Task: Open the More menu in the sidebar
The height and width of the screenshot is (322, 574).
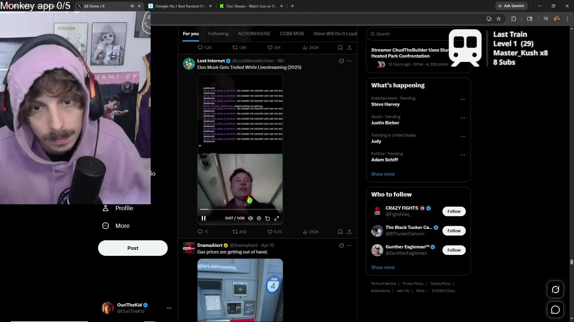Action: pos(116,226)
